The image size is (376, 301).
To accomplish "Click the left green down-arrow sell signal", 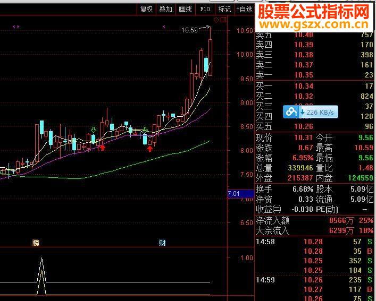I will click(94, 130).
